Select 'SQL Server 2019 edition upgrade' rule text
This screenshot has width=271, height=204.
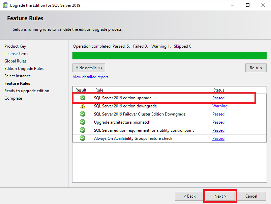[x=123, y=98]
